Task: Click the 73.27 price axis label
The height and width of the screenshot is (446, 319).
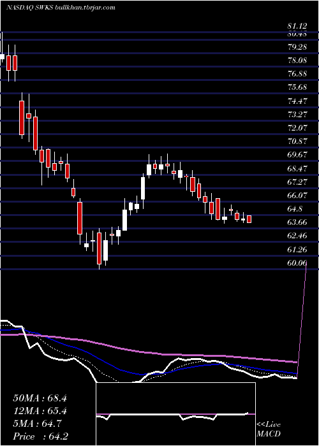Action: coord(297,114)
